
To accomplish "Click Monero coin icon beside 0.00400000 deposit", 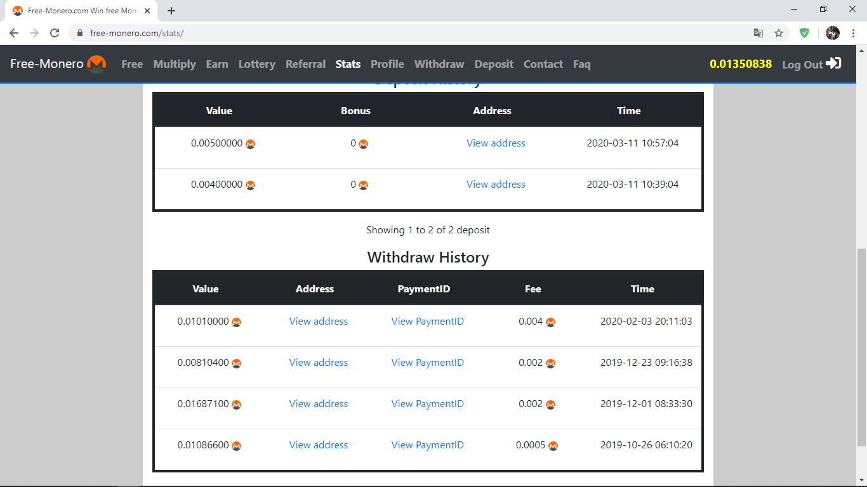I will [x=251, y=185].
